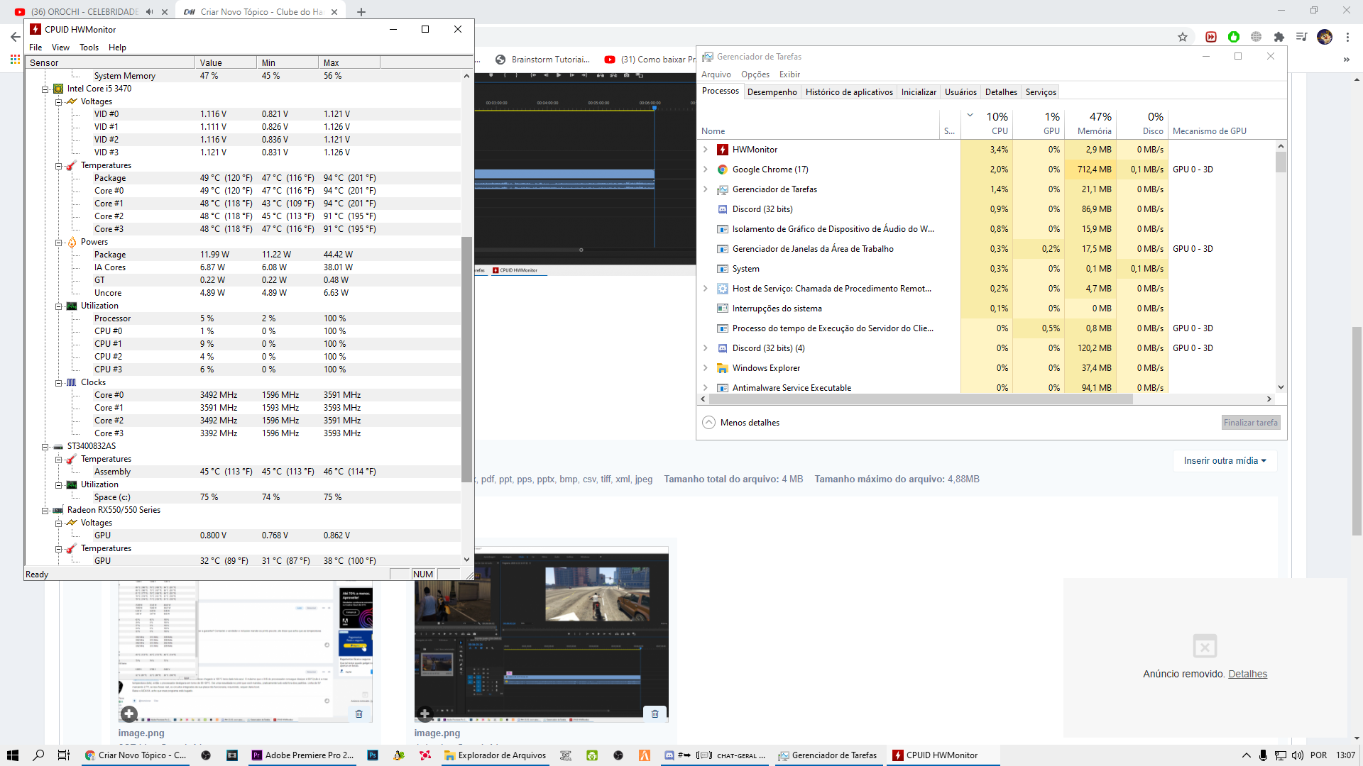1363x766 pixels.
Task: Open the Tools menu in HWMonitor
Action: click(89, 48)
